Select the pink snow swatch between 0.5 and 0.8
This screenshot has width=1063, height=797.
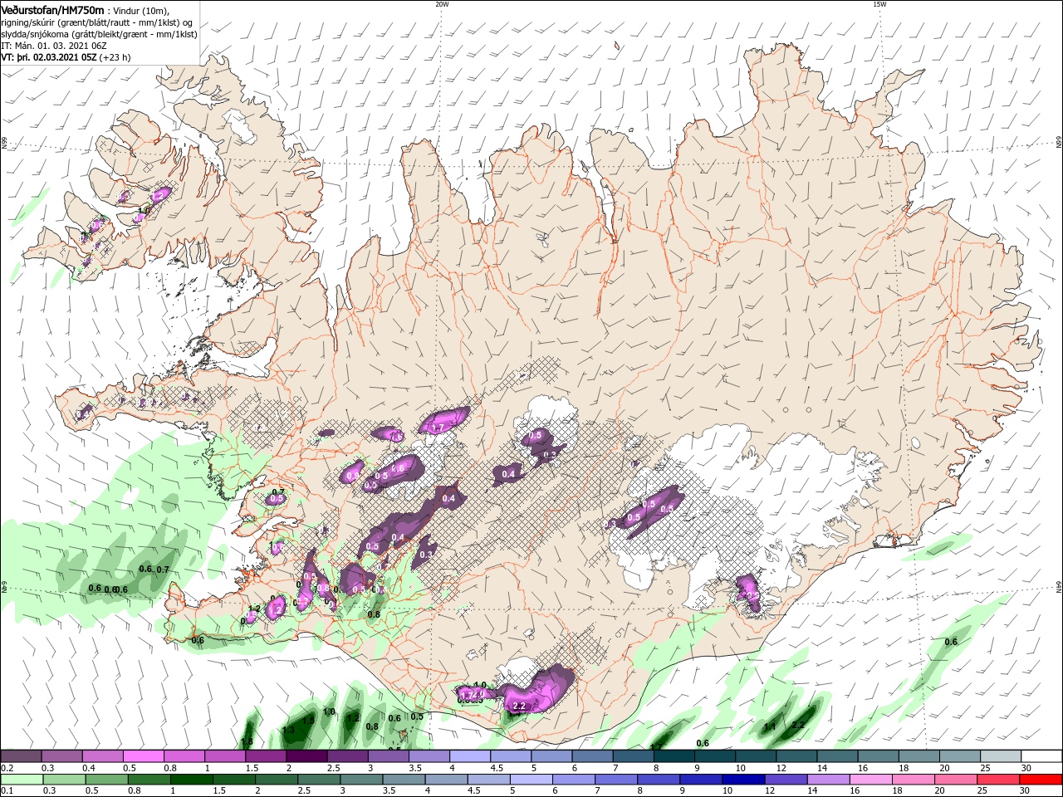tap(144, 756)
